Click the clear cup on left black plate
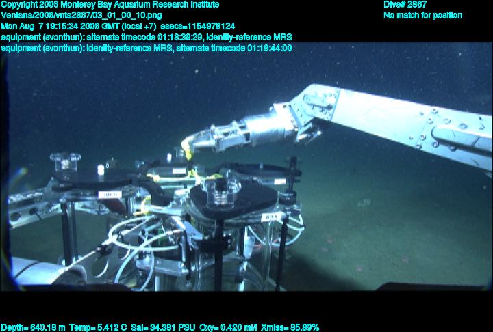The width and height of the screenshot is (493, 332). click(65, 162)
